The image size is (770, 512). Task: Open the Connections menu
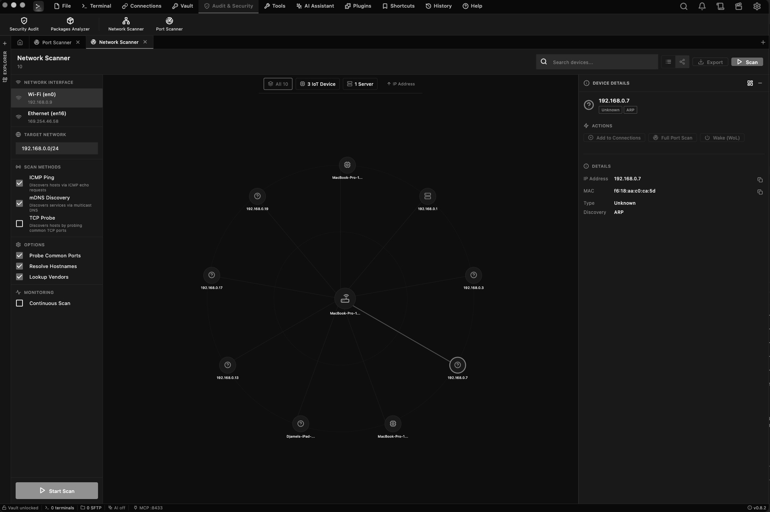[141, 6]
